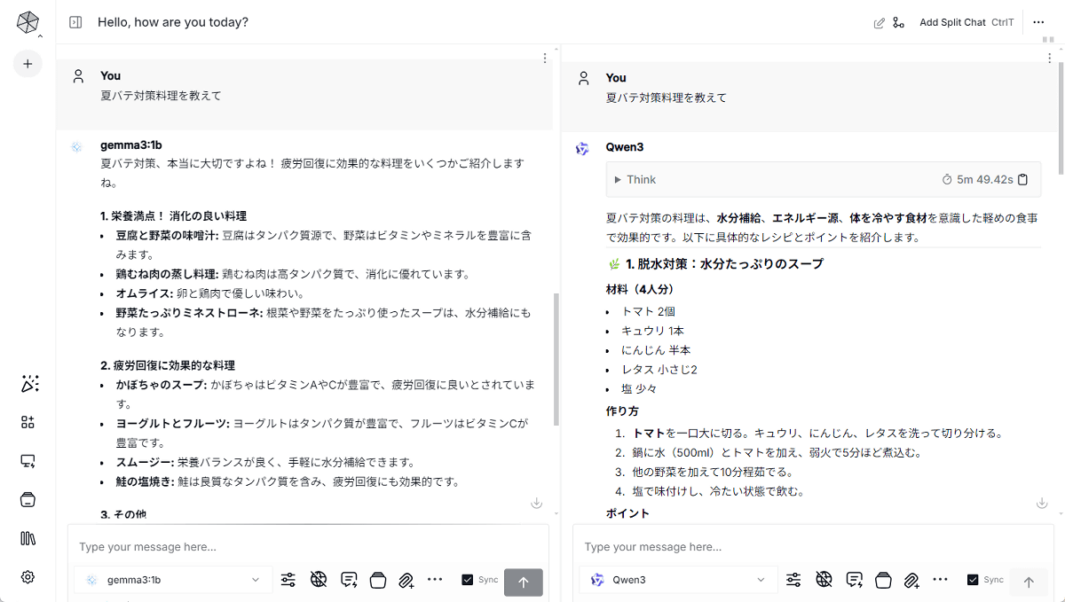1065x602 pixels.
Task: Open model parameter sliders for Qwen3 chat
Action: click(793, 580)
